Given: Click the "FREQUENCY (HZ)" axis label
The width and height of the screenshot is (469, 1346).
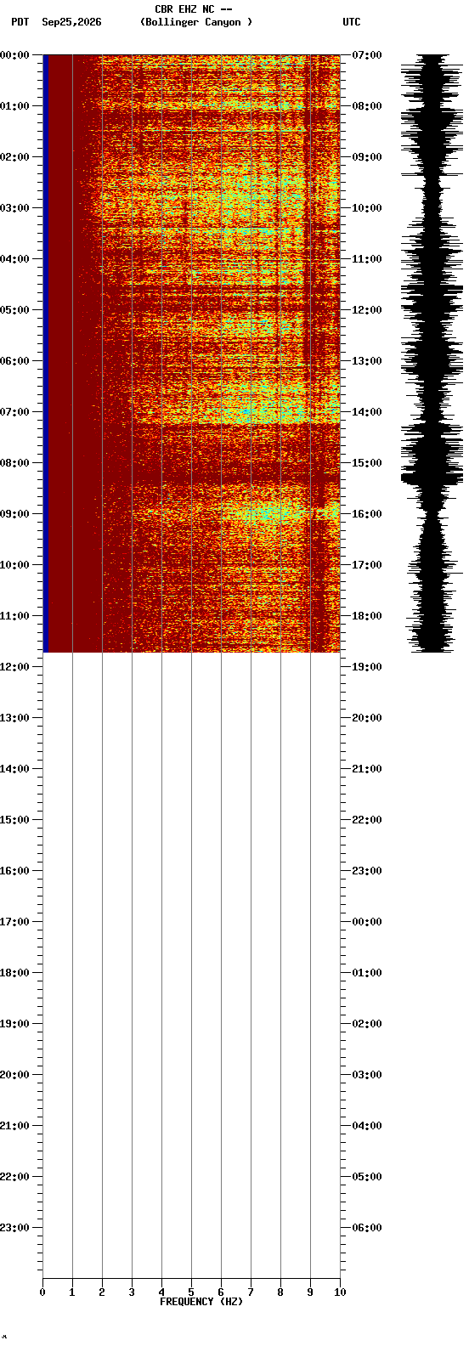Looking at the screenshot, I should pos(201,1302).
